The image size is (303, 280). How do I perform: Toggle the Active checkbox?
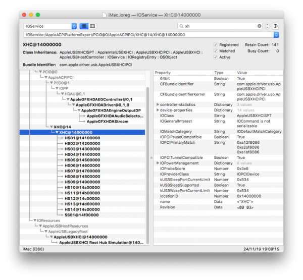pos(216,57)
